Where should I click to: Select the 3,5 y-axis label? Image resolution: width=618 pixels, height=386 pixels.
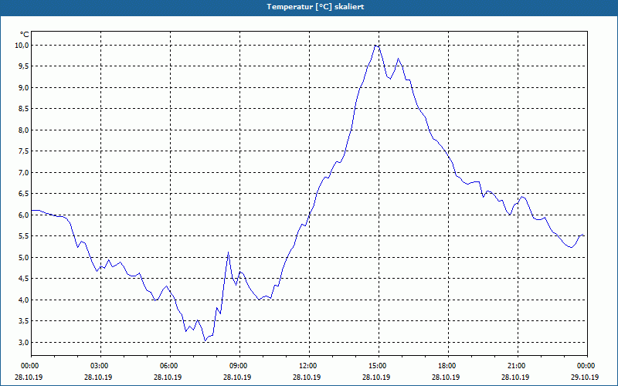[24, 321]
